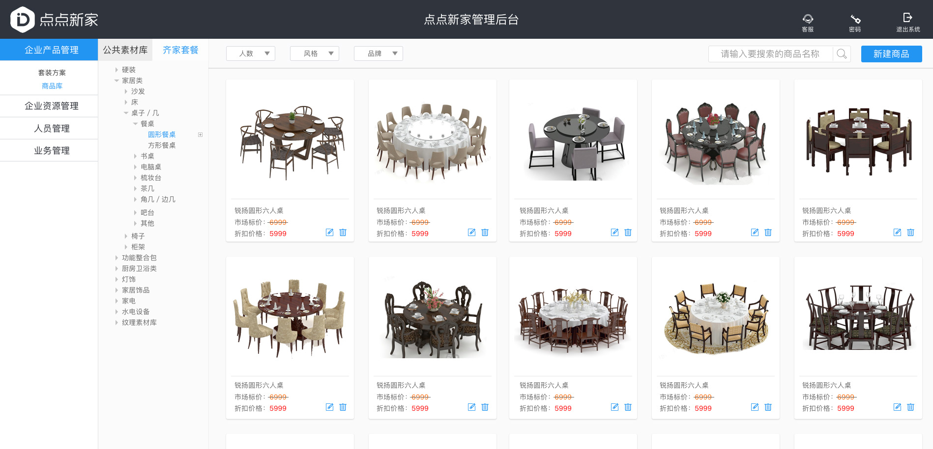
Task: Delete the first product in top row
Action: 343,233
